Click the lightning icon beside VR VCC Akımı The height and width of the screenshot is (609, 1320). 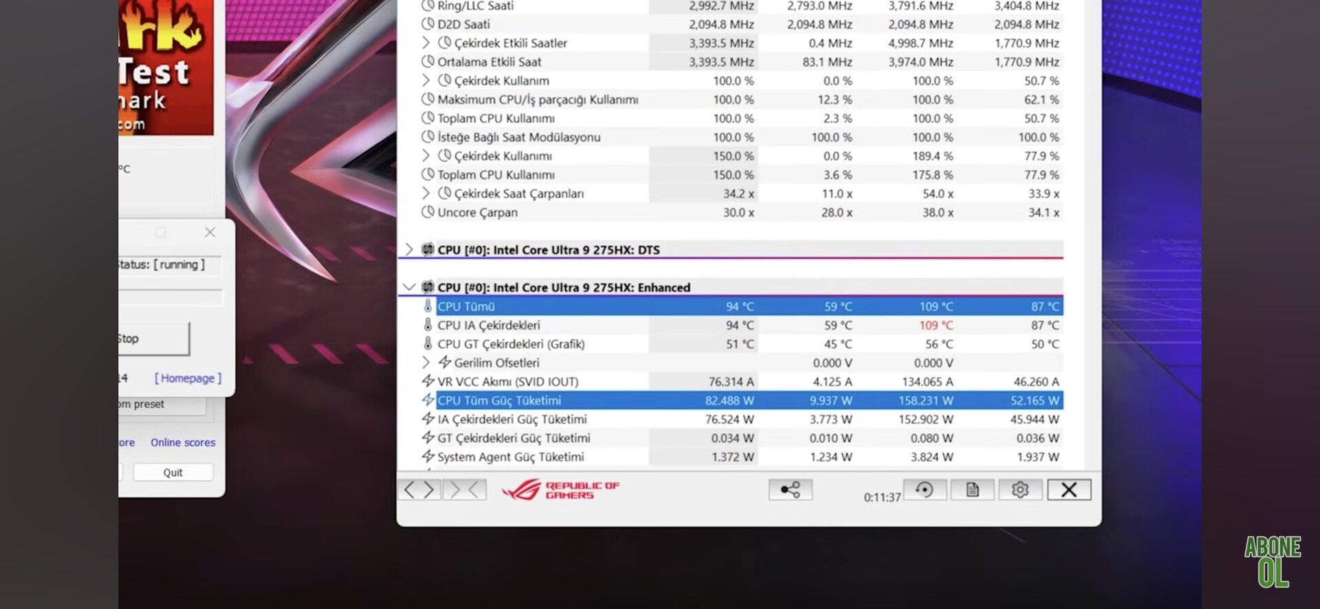[428, 381]
